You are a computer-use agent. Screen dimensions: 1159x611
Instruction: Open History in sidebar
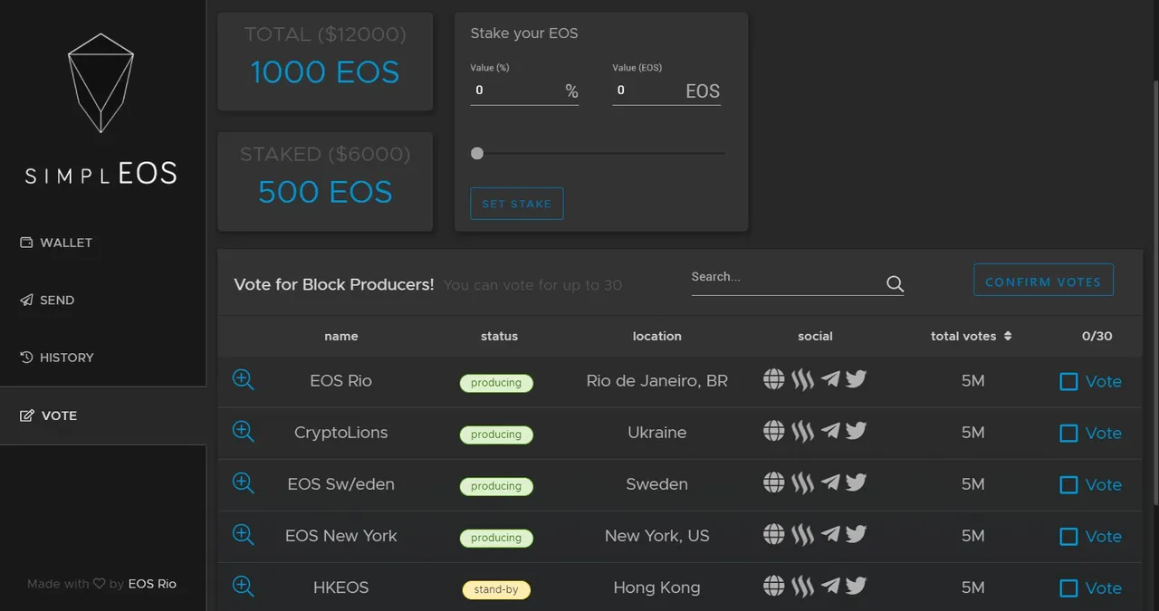click(x=57, y=358)
